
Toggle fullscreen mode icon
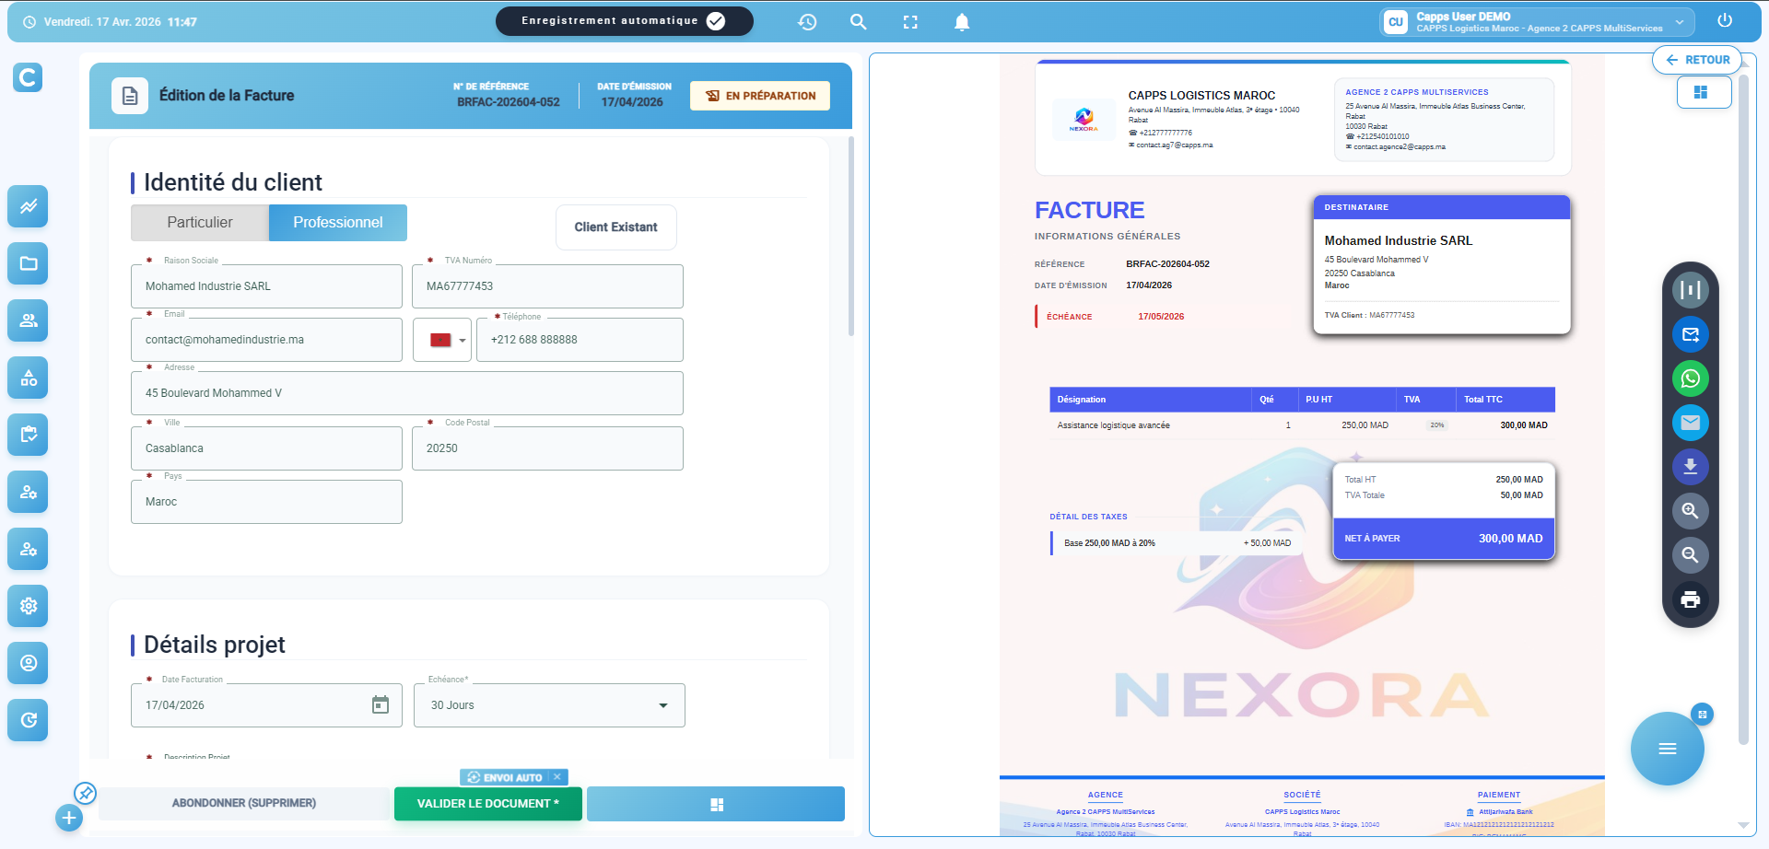pyautogui.click(x=910, y=22)
